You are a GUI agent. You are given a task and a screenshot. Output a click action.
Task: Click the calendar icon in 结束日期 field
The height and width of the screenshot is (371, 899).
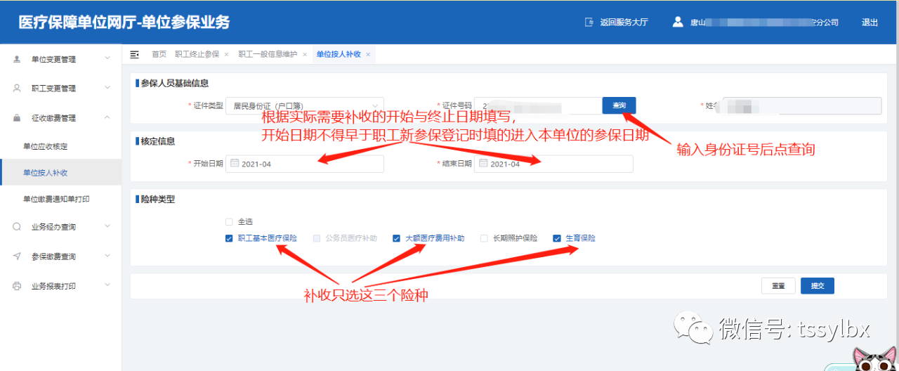[x=483, y=164]
